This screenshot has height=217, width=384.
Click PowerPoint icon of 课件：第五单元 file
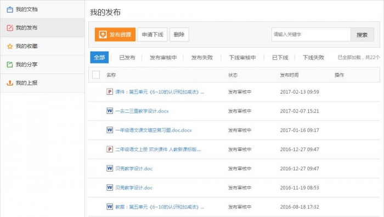coord(110,92)
